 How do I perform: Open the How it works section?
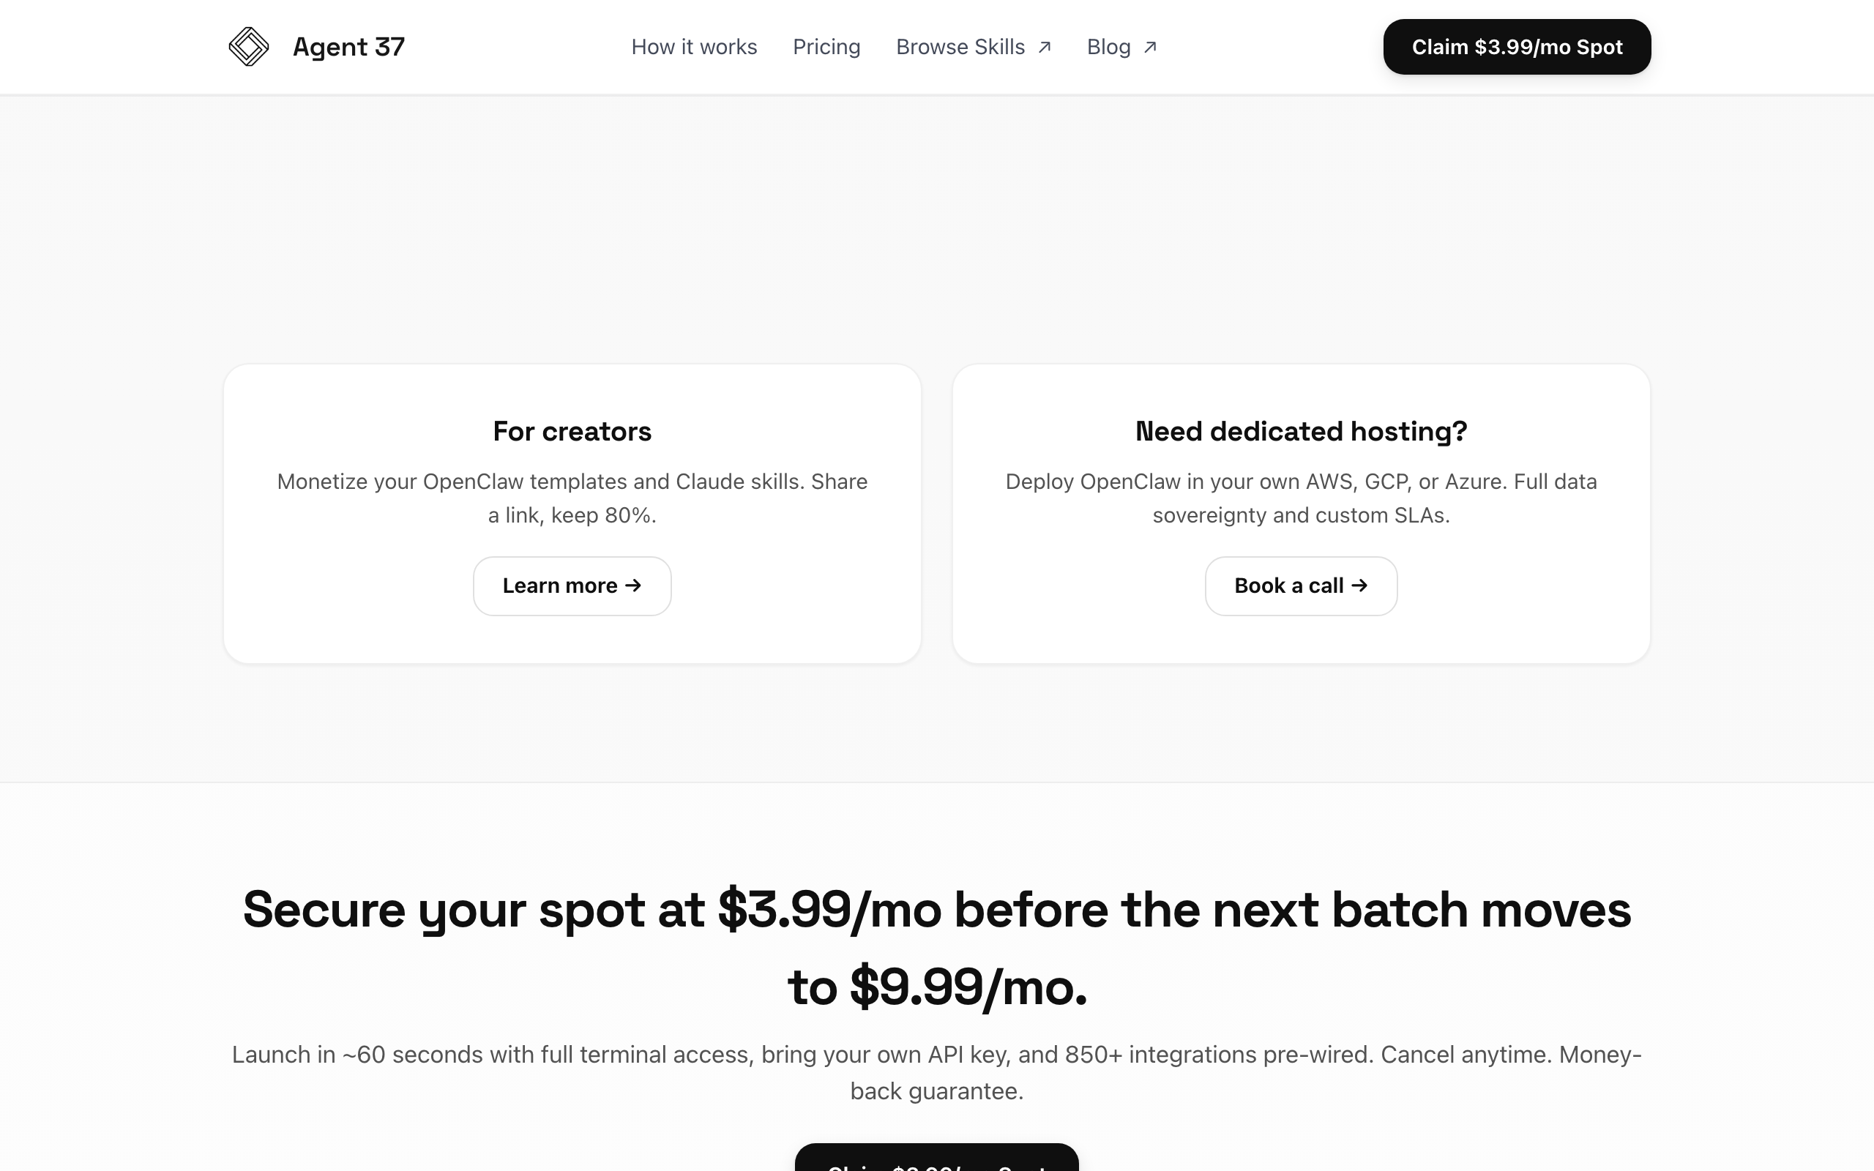(694, 48)
